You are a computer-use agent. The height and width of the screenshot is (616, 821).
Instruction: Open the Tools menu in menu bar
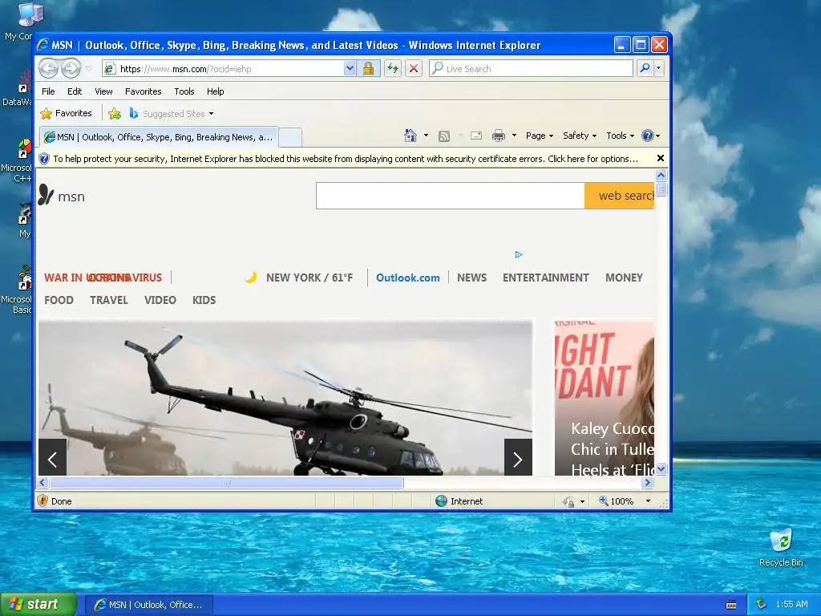(x=184, y=91)
